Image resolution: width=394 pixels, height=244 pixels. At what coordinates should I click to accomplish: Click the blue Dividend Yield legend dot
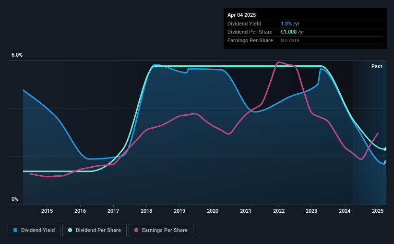(x=15, y=230)
